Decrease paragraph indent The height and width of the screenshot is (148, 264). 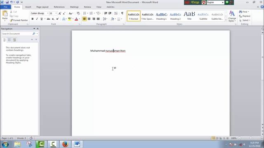(106, 13)
